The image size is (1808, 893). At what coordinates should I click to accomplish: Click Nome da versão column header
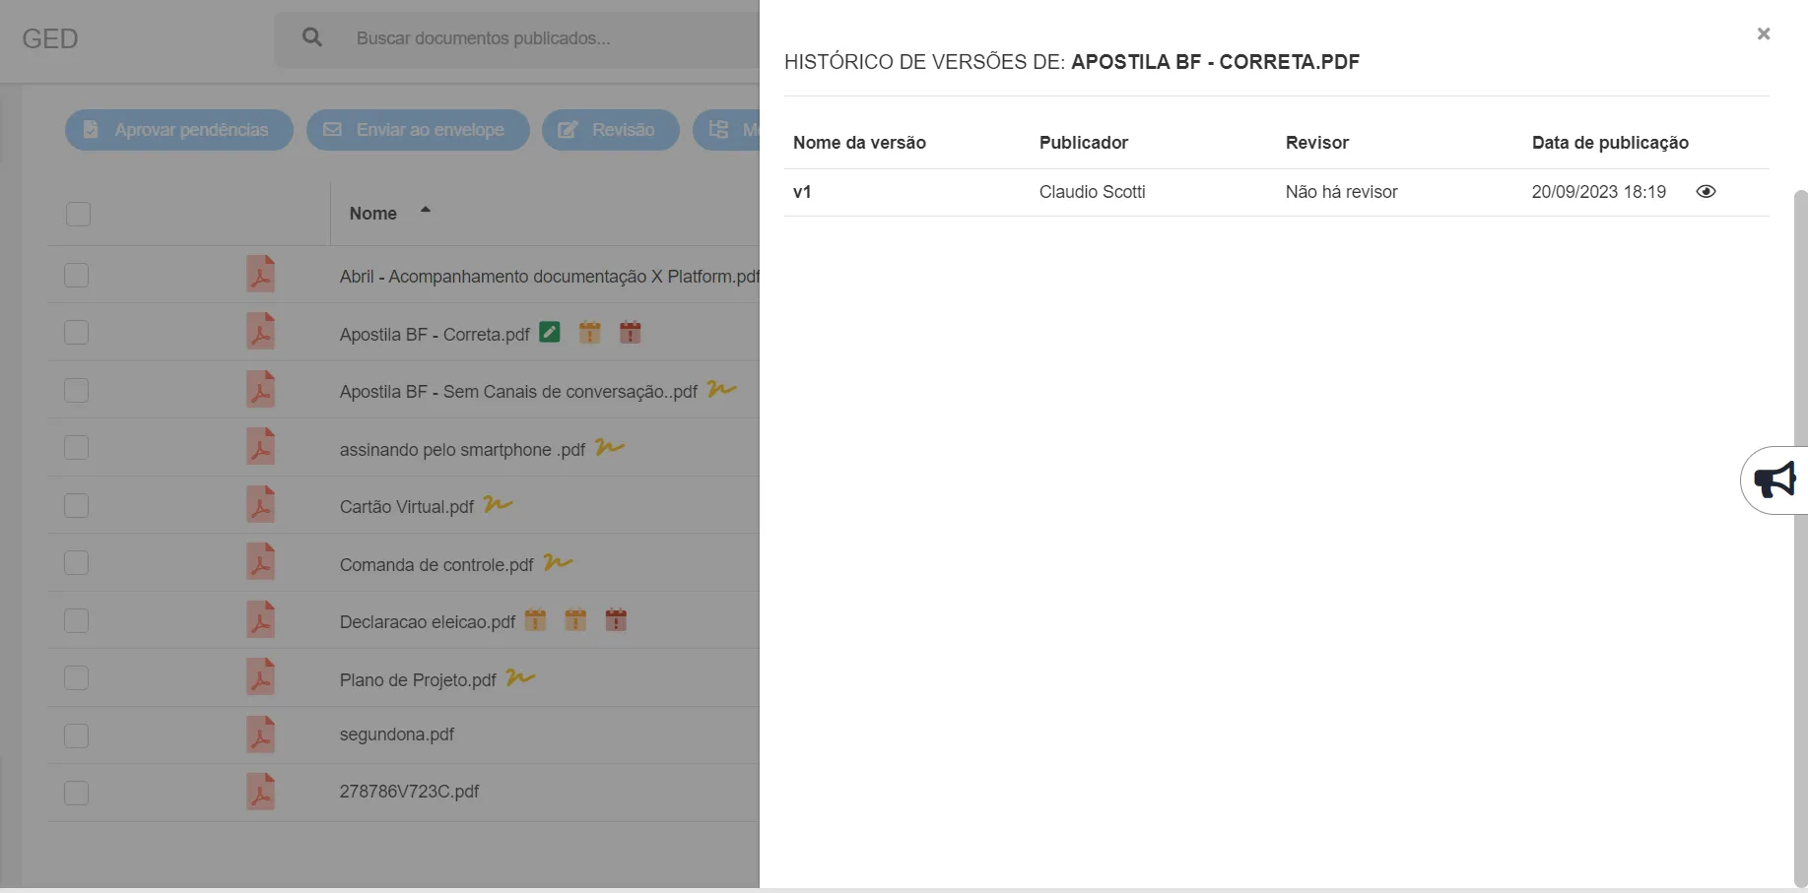[859, 143]
